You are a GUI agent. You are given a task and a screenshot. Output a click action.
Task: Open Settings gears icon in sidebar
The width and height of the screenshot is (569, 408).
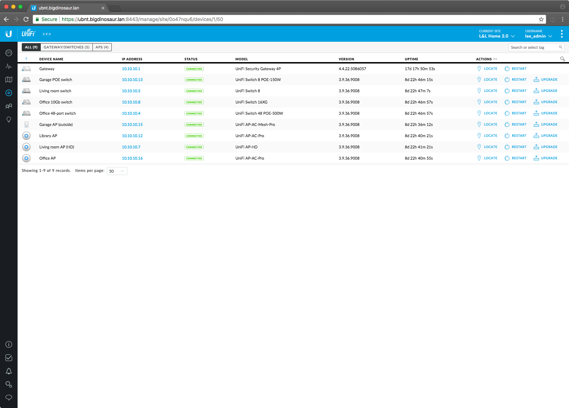9,384
